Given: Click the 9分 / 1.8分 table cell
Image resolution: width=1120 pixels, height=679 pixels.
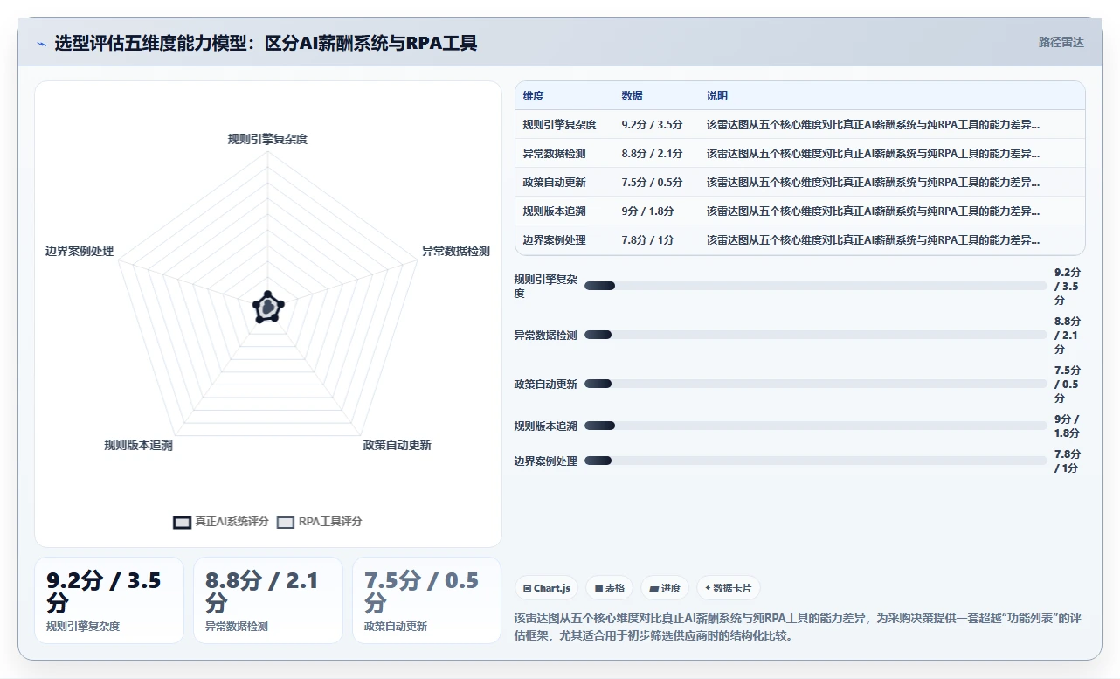Looking at the screenshot, I should tap(647, 211).
